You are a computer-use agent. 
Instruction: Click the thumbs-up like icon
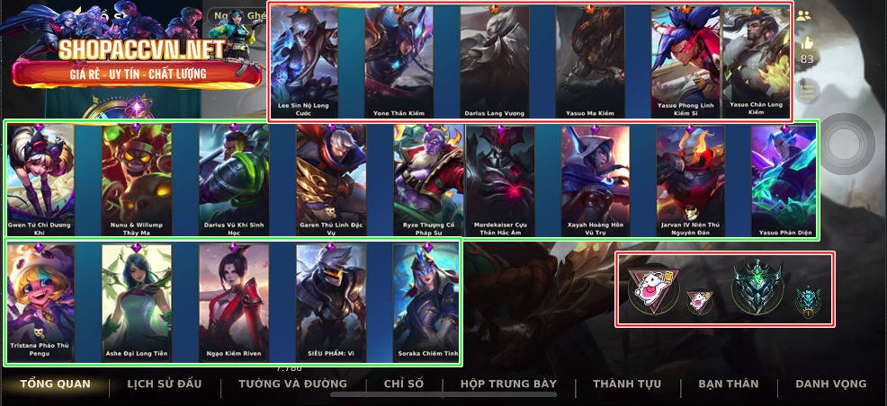click(807, 43)
